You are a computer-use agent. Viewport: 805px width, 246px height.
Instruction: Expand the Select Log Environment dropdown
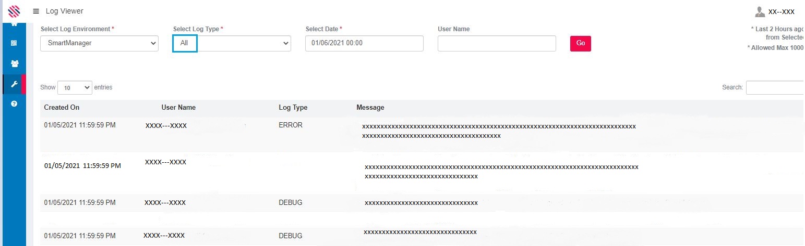tap(99, 43)
